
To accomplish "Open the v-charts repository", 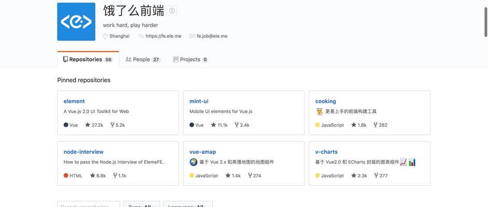I will 326,152.
